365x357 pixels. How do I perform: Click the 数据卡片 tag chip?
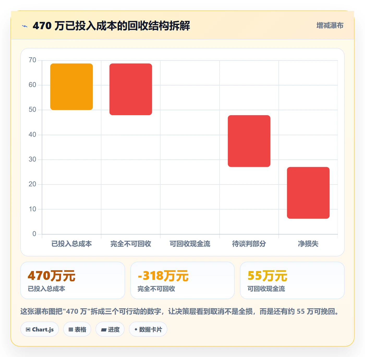click(x=148, y=329)
